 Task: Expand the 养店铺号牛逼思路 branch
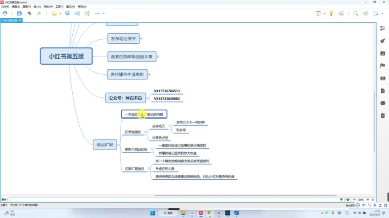tap(149, 74)
